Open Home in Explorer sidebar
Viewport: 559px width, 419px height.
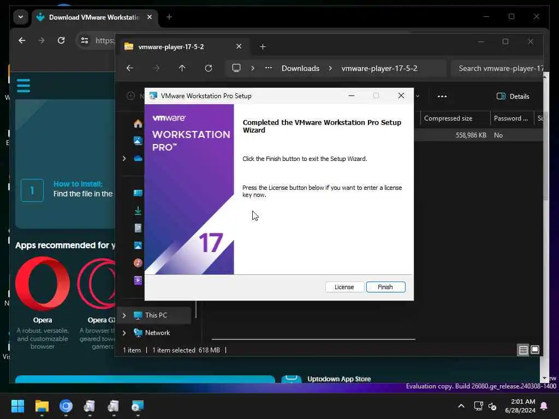[x=138, y=124]
